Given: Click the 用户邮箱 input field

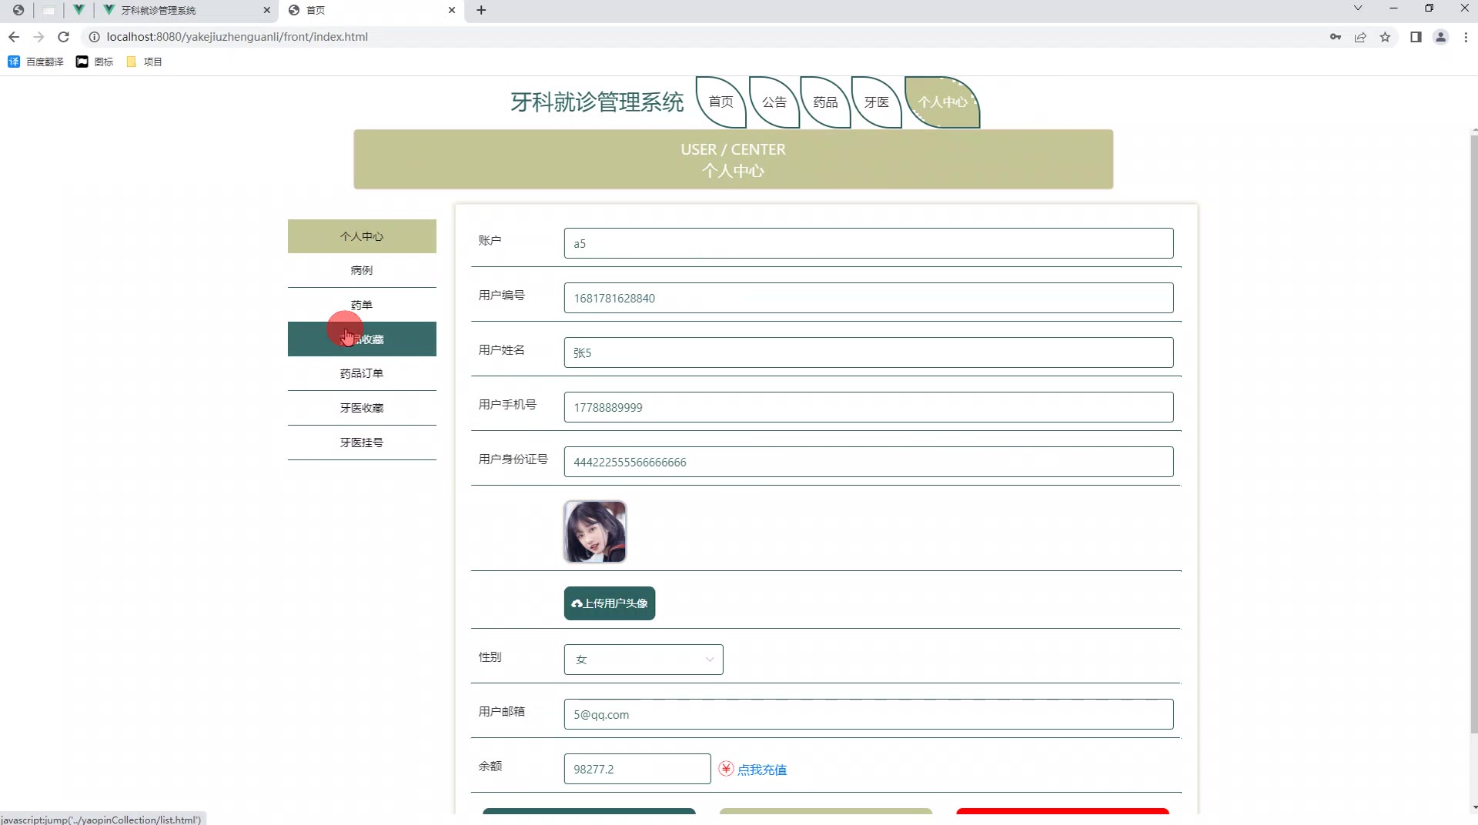Looking at the screenshot, I should (x=868, y=714).
